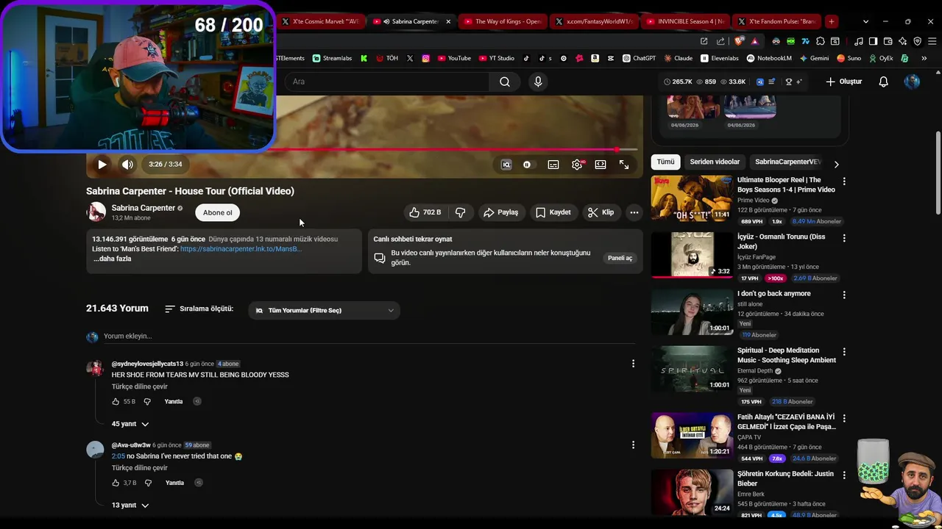Select the SabrinaCarpenterVEVO chip
Image resolution: width=942 pixels, height=529 pixels.
point(787,162)
